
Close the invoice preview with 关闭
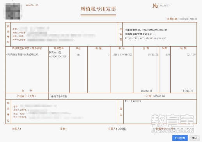[x=195, y=138]
